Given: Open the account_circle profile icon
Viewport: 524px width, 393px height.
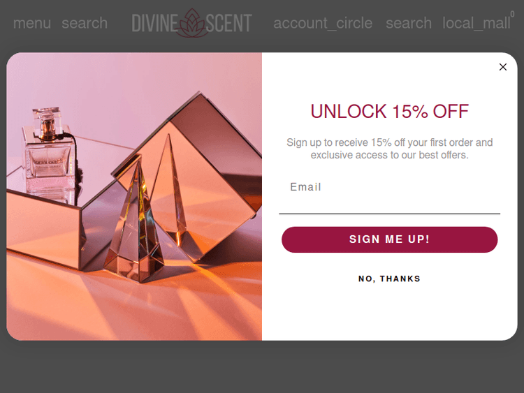Looking at the screenshot, I should [323, 23].
